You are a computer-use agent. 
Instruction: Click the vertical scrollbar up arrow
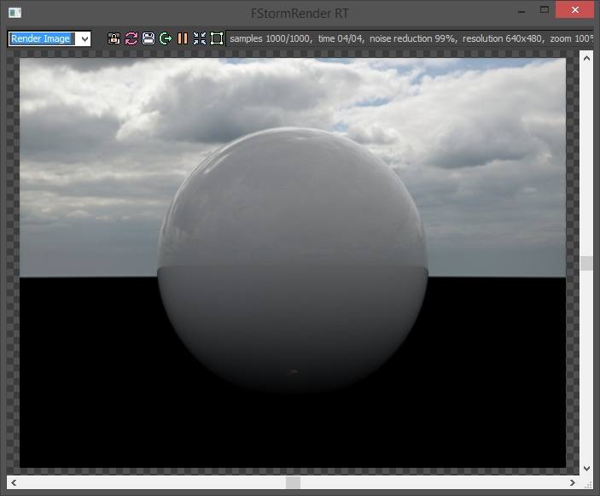coord(586,57)
